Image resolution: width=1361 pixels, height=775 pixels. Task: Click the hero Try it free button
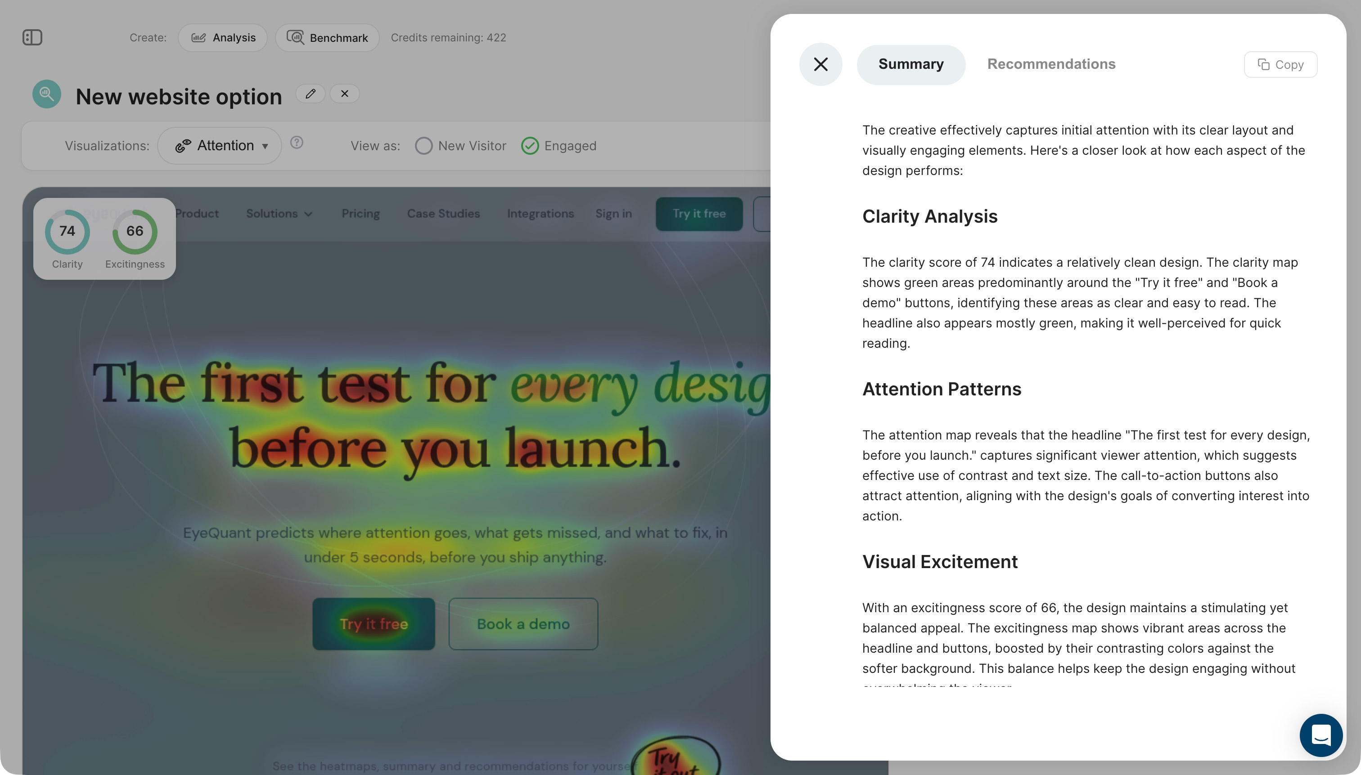[x=374, y=624]
